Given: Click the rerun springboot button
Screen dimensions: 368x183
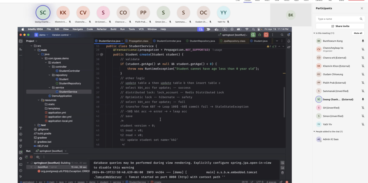Looking at the screenshot, I should point(26,157).
